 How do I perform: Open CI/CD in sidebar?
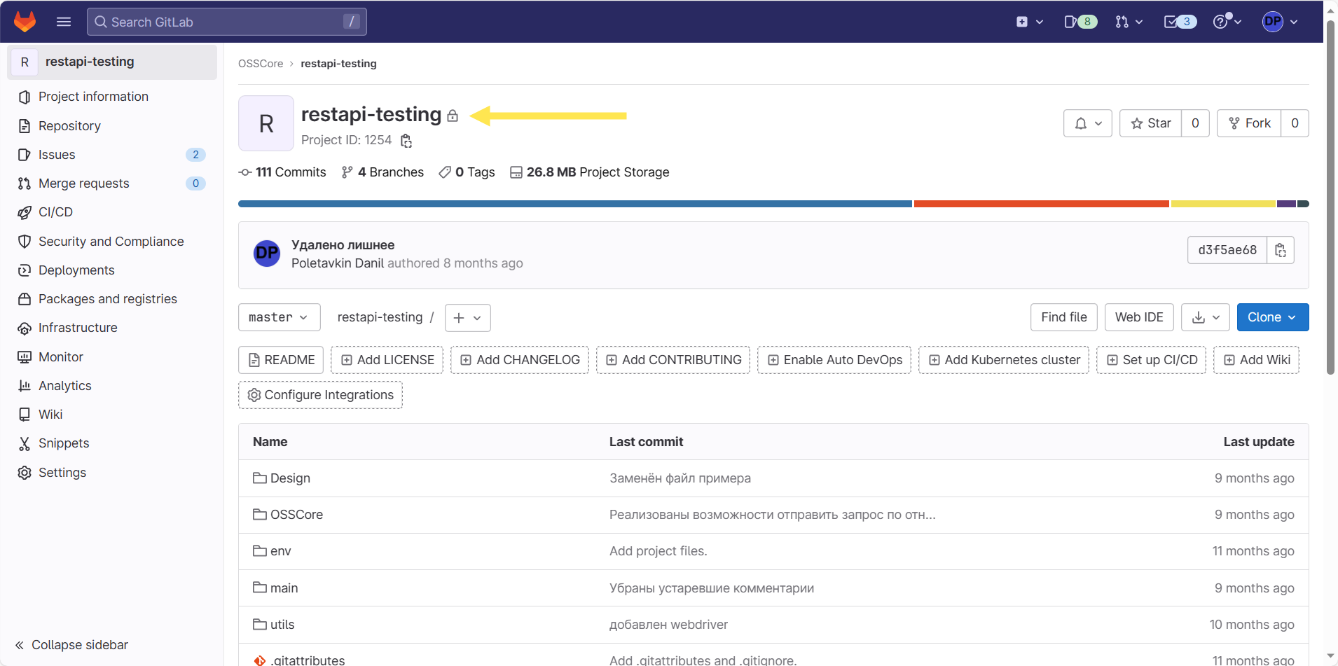[x=112, y=212]
